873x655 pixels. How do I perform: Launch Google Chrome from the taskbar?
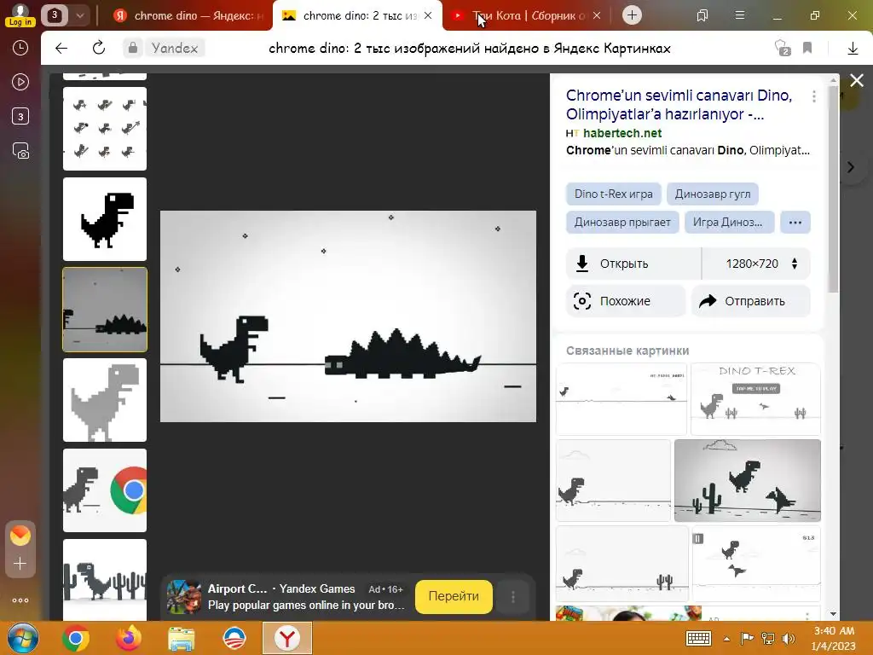tap(76, 638)
